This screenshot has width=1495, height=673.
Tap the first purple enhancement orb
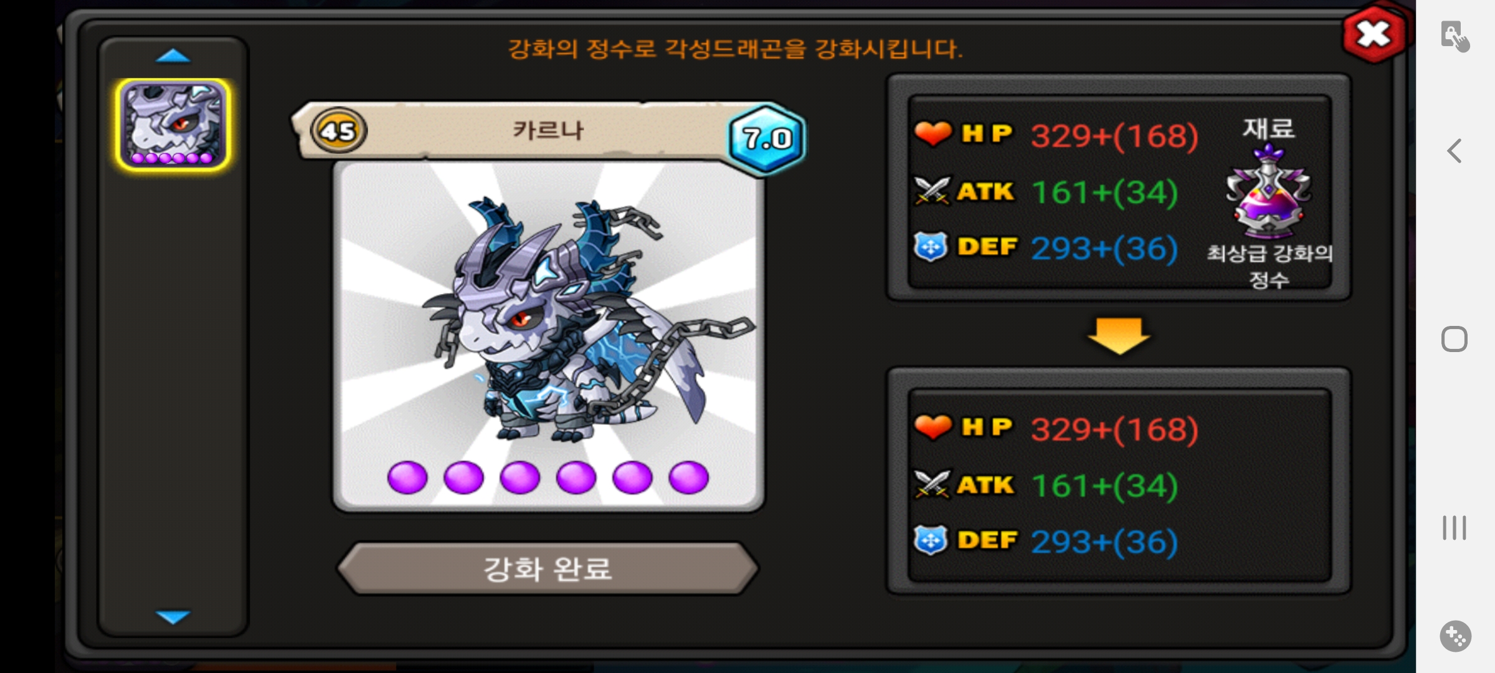coord(407,478)
